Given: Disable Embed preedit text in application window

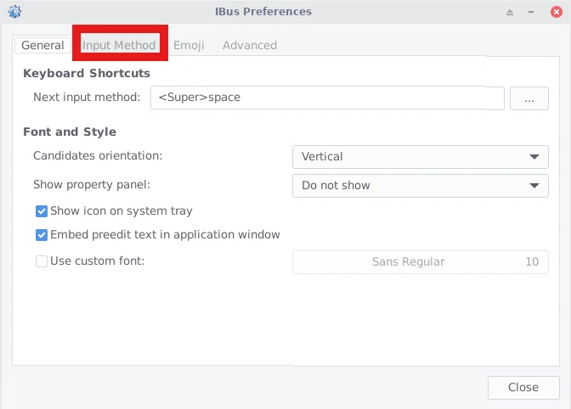Looking at the screenshot, I should pyautogui.click(x=42, y=235).
